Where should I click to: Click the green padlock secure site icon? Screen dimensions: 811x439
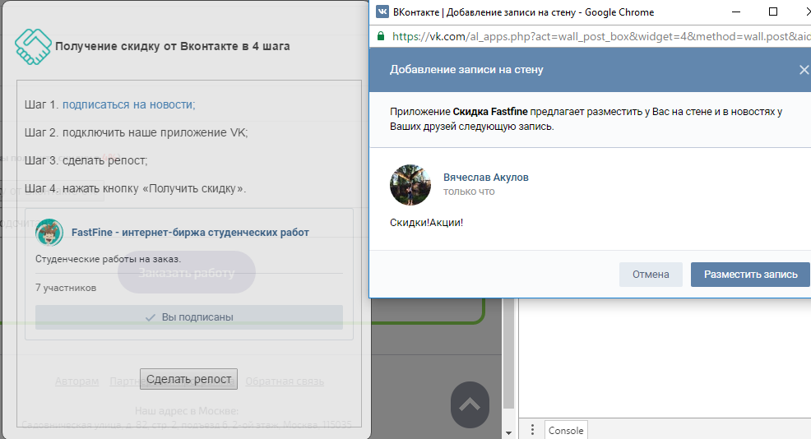tap(381, 36)
